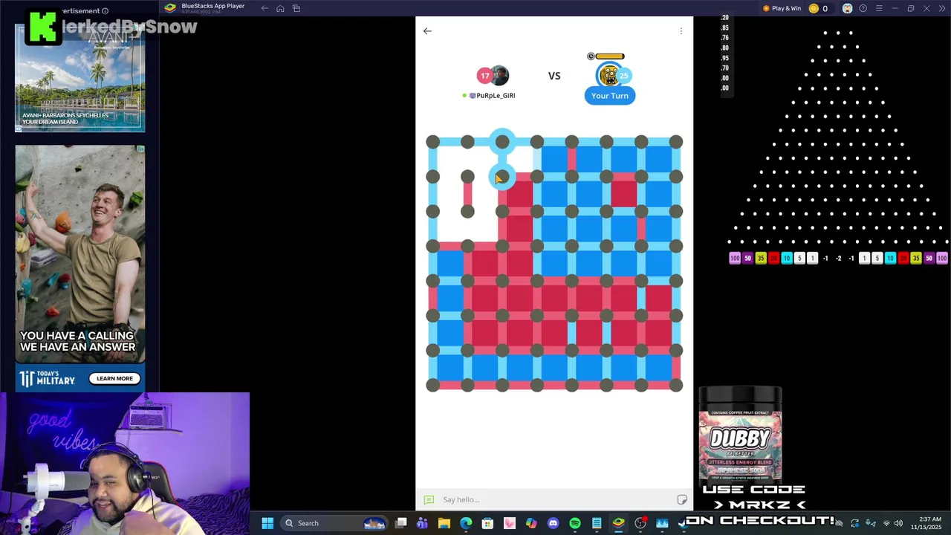Image resolution: width=951 pixels, height=535 pixels.
Task: Click the short red line in white area
Action: (x=467, y=195)
